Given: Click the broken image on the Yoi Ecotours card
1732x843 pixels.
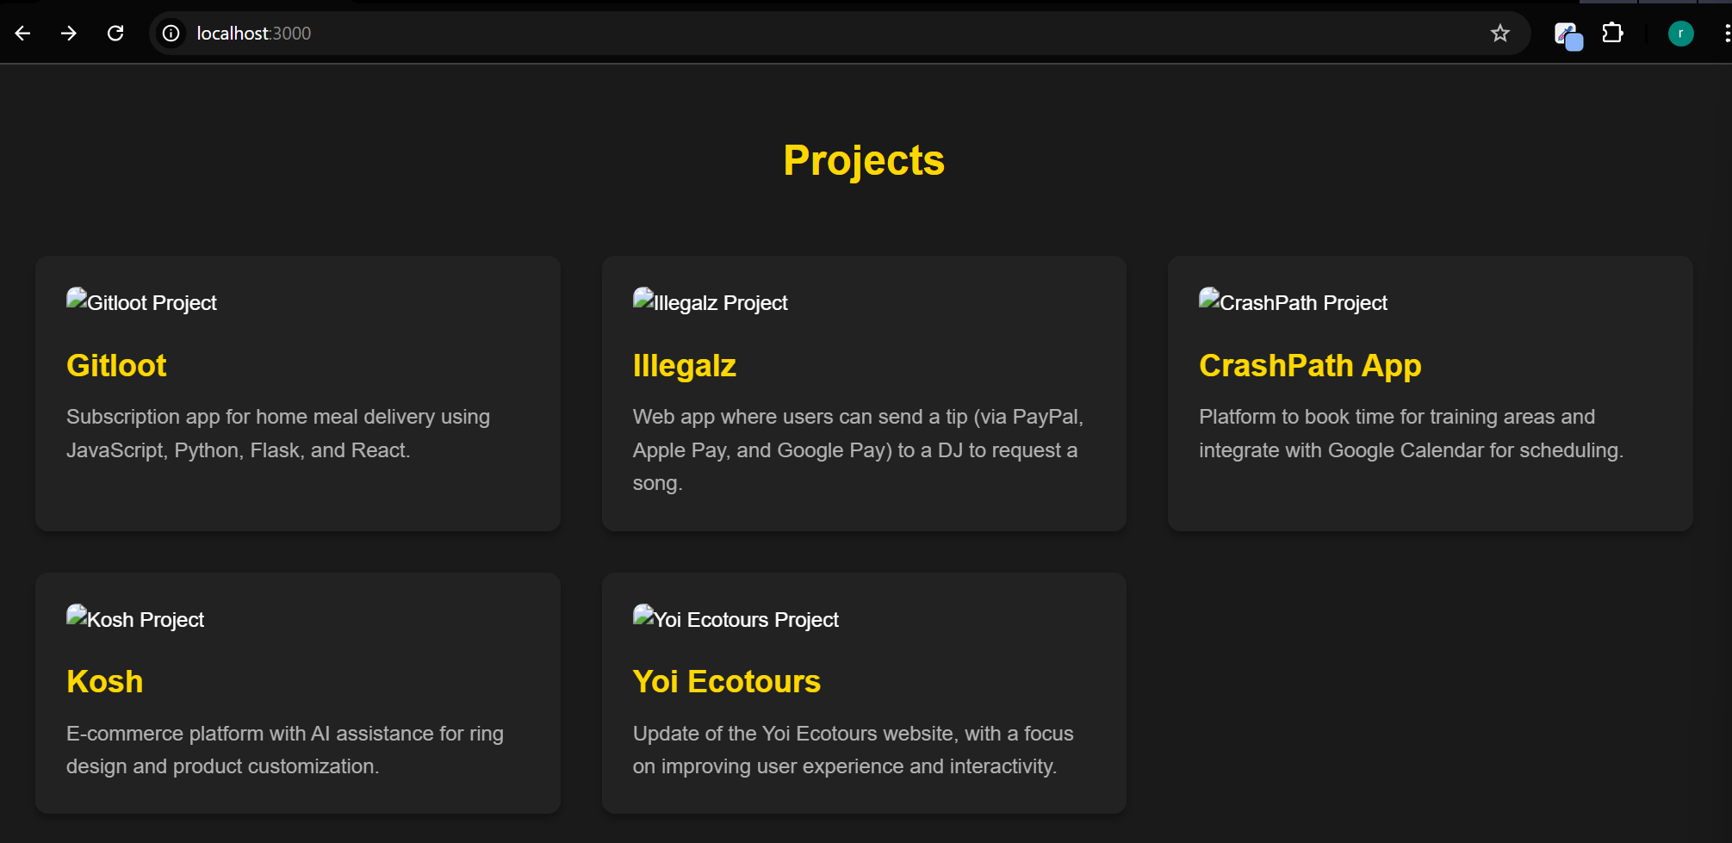Looking at the screenshot, I should (642, 616).
